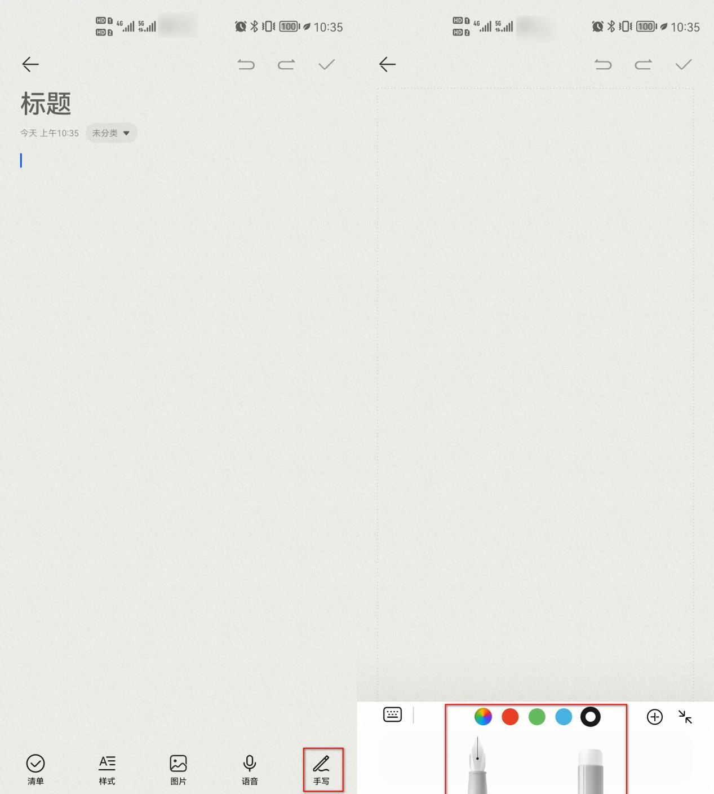Viewport: 714px width, 794px height.
Task: Tap the 今天 上午10:35 timestamp text
Action: pos(50,133)
